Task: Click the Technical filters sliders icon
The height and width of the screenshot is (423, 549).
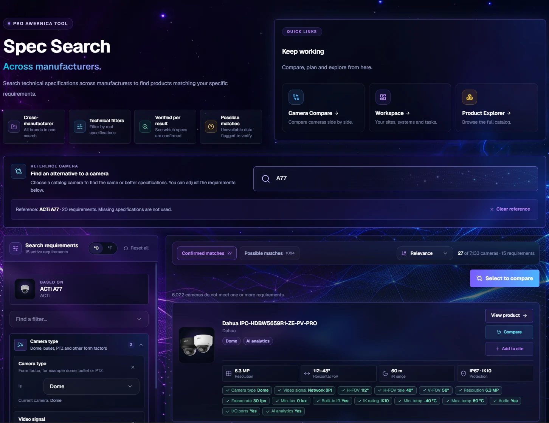Action: coord(80,127)
